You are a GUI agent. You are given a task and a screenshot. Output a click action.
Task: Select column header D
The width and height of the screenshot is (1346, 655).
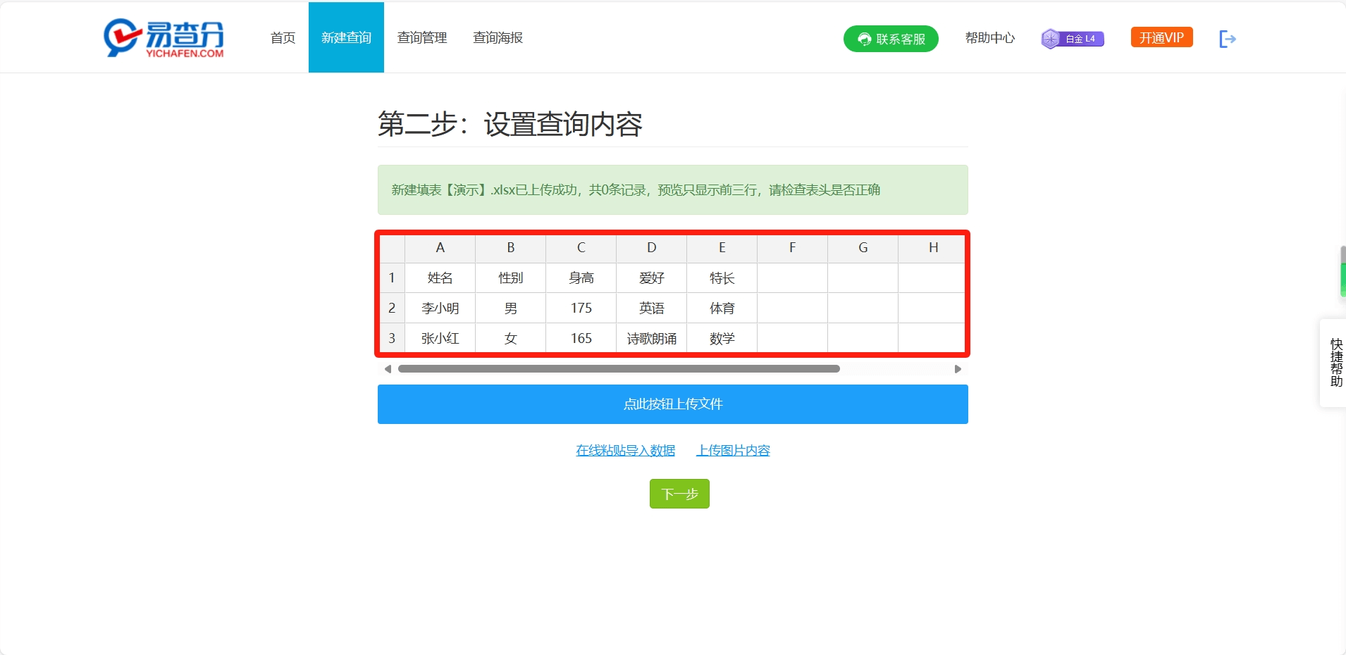(x=652, y=248)
